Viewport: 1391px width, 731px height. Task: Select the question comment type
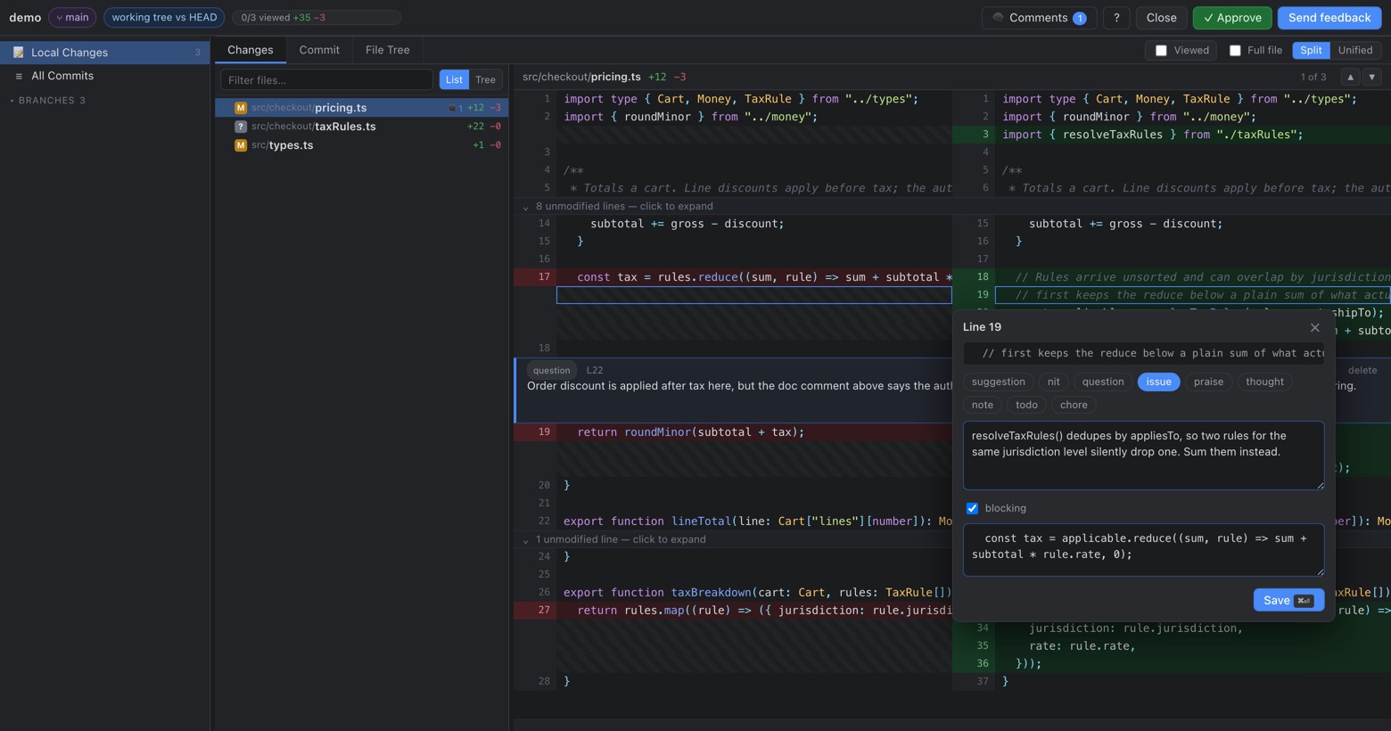click(x=1103, y=382)
